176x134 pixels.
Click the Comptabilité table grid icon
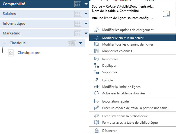pos(78,4)
